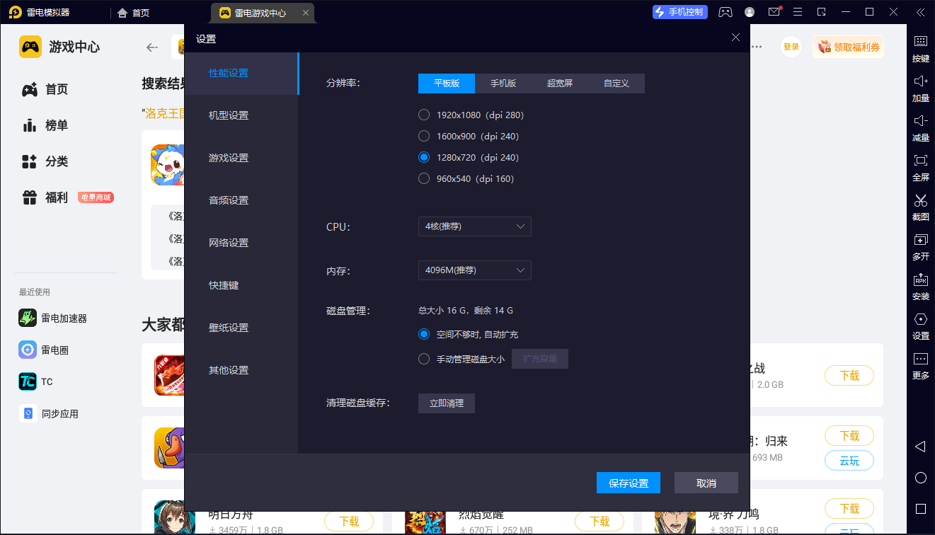935x535 pixels.
Task: Select the 手机版 resolution mode
Action: (503, 84)
